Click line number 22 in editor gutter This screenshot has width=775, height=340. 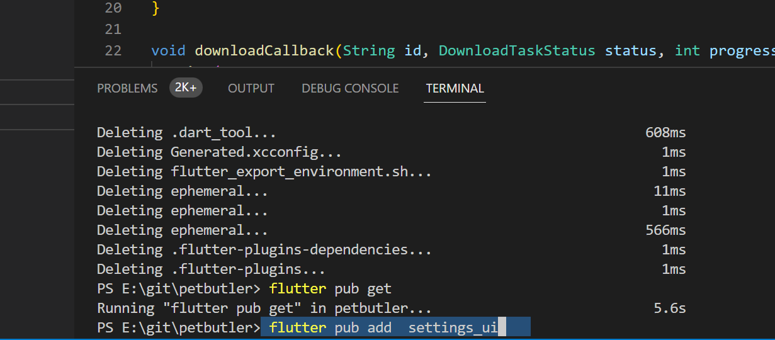(113, 50)
